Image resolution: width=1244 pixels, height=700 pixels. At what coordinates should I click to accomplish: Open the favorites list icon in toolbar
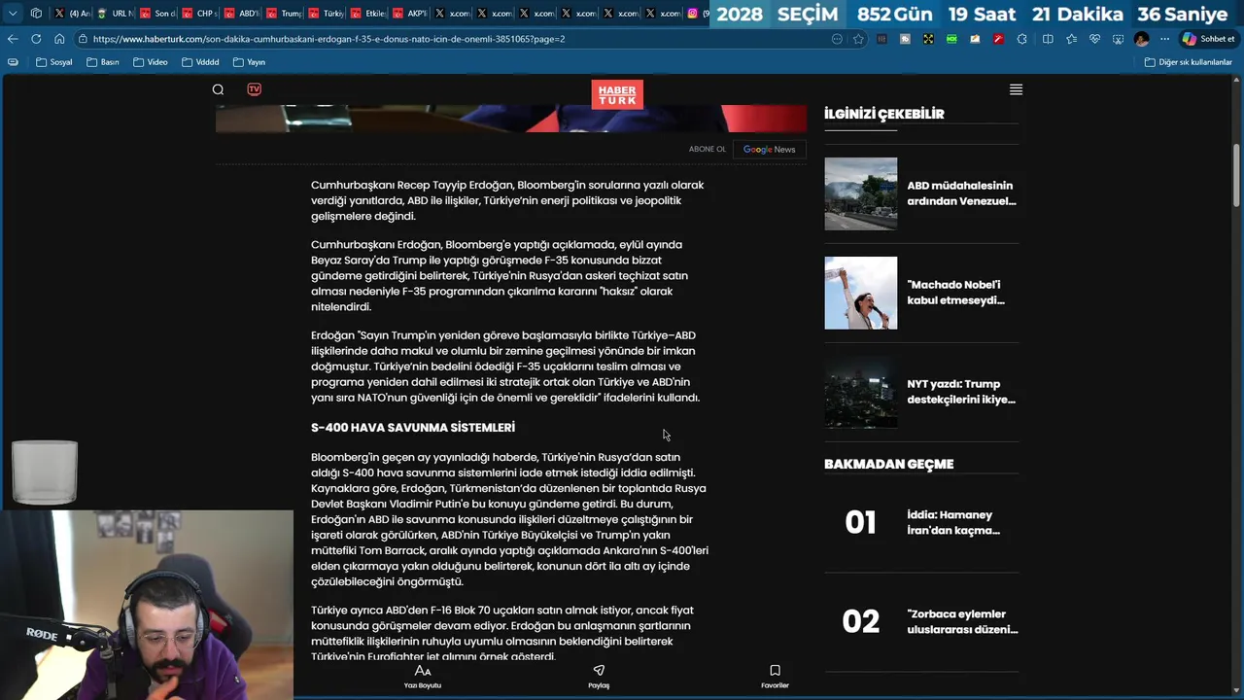1071,39
